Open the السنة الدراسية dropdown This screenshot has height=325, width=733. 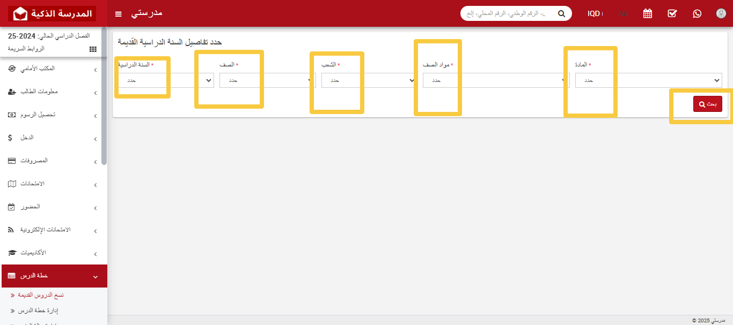(165, 80)
